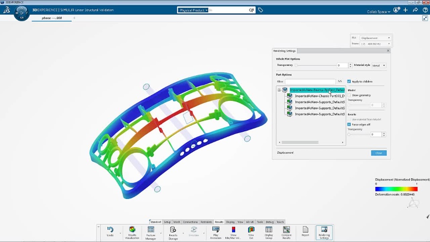Open the user profile icon
Viewport: 430px width, 242px height.
coord(396,10)
